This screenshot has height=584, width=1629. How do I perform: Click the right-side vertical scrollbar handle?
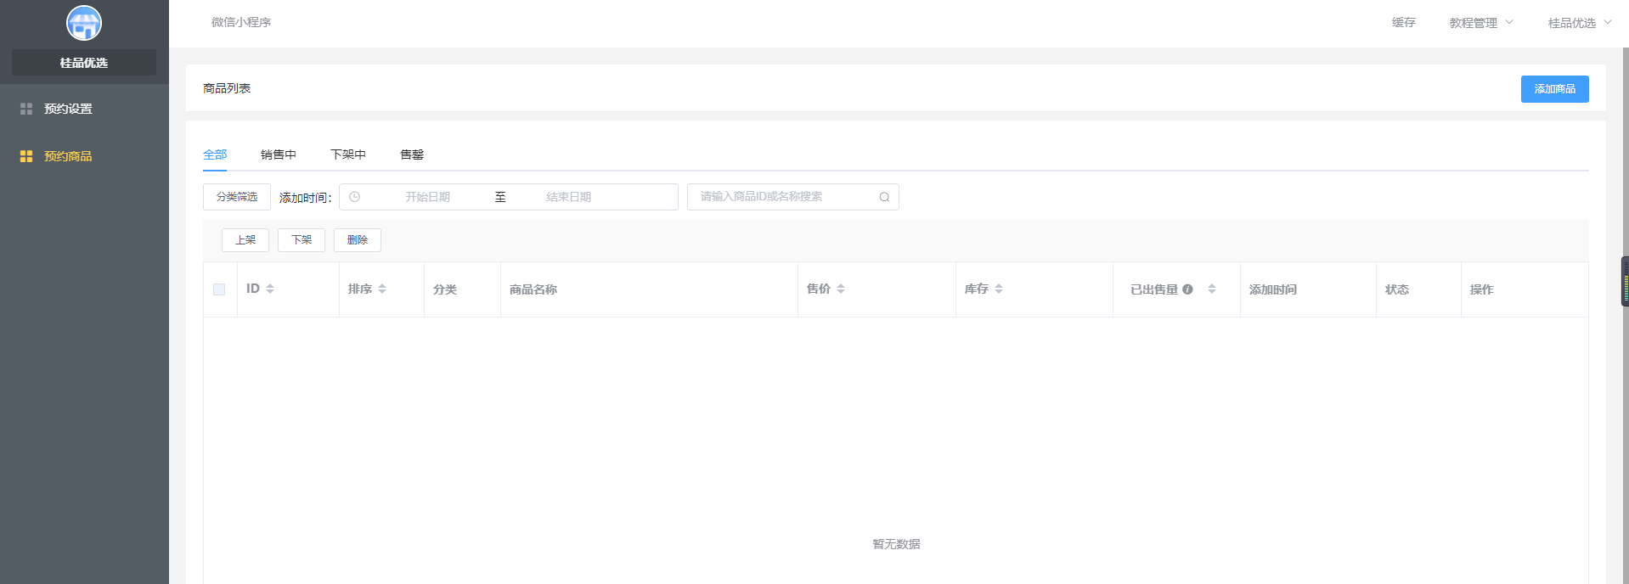click(x=1625, y=281)
